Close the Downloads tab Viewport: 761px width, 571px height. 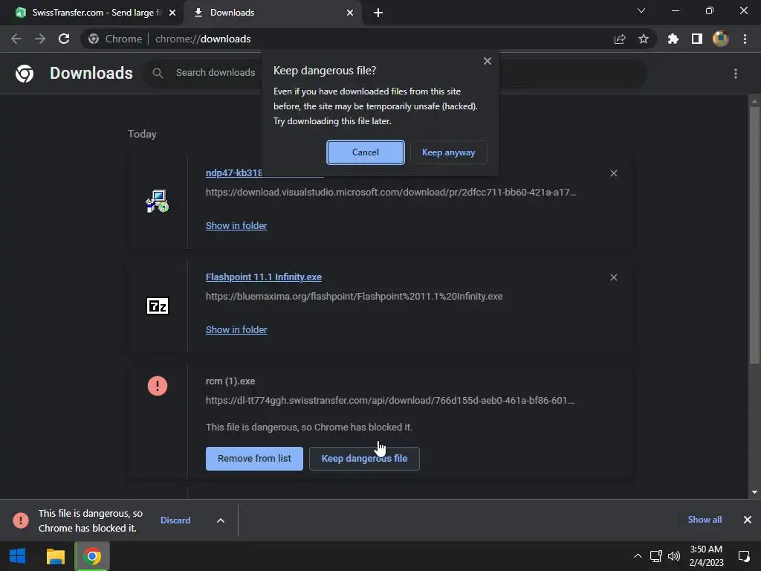349,13
